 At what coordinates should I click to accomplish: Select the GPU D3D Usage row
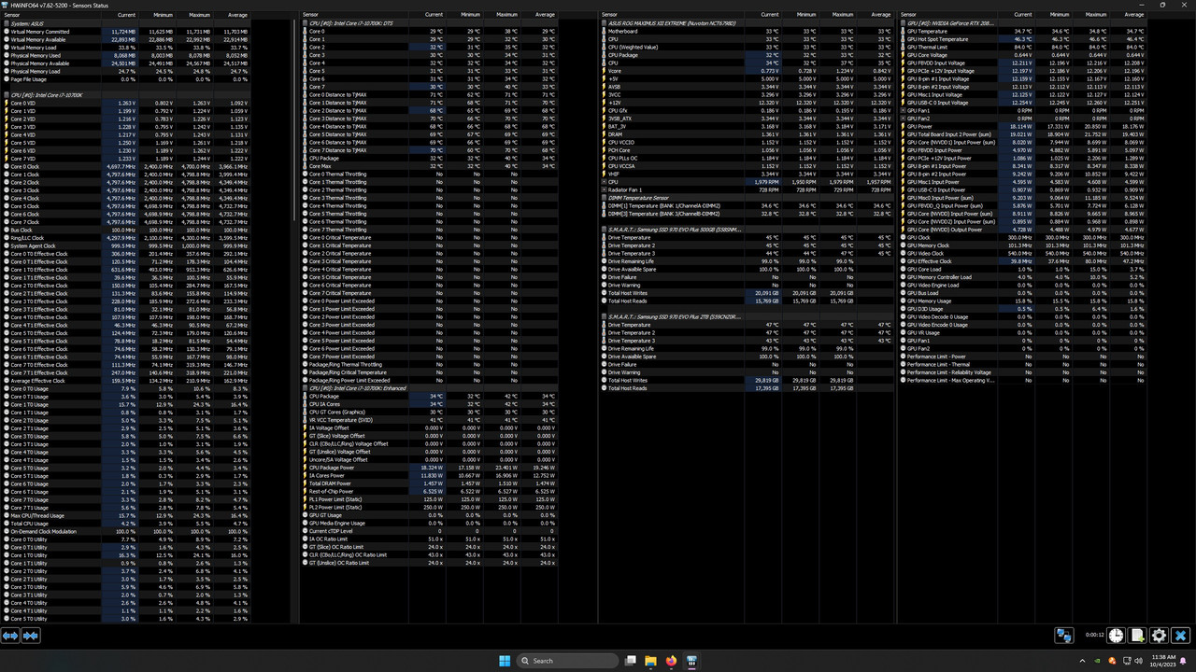click(1023, 309)
